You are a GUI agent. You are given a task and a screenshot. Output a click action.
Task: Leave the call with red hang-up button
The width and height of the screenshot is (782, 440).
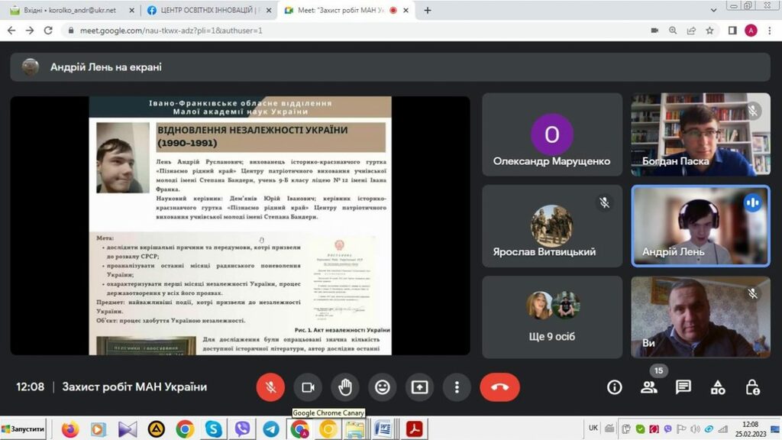click(499, 387)
